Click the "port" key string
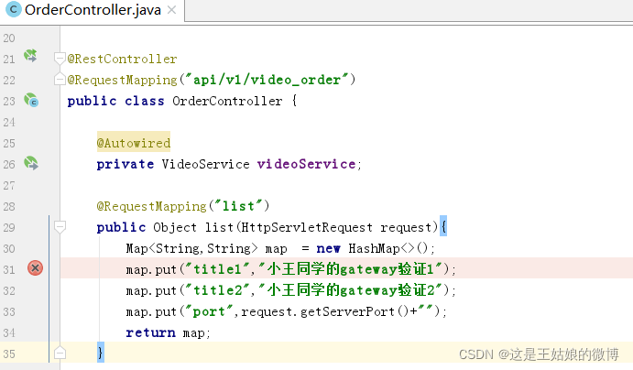This screenshot has width=633, height=370. coord(209,311)
